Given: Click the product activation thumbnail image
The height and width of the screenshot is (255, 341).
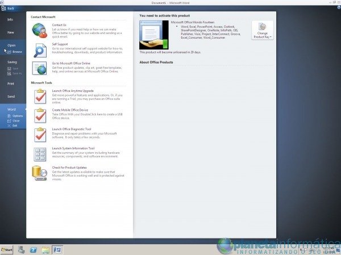Looking at the screenshot, I should (x=154, y=35).
